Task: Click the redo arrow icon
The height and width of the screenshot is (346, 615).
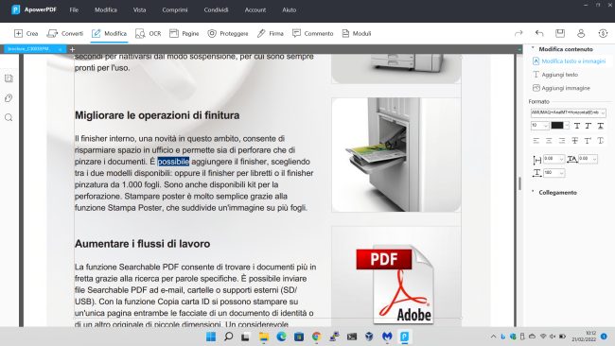Action: click(518, 33)
